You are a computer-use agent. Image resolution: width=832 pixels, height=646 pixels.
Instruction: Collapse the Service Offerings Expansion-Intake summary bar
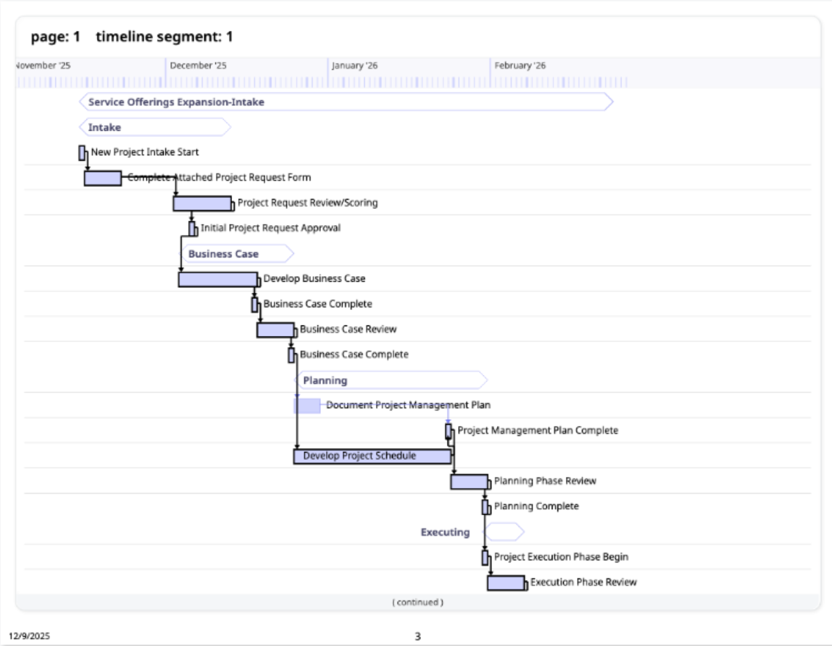coord(346,102)
